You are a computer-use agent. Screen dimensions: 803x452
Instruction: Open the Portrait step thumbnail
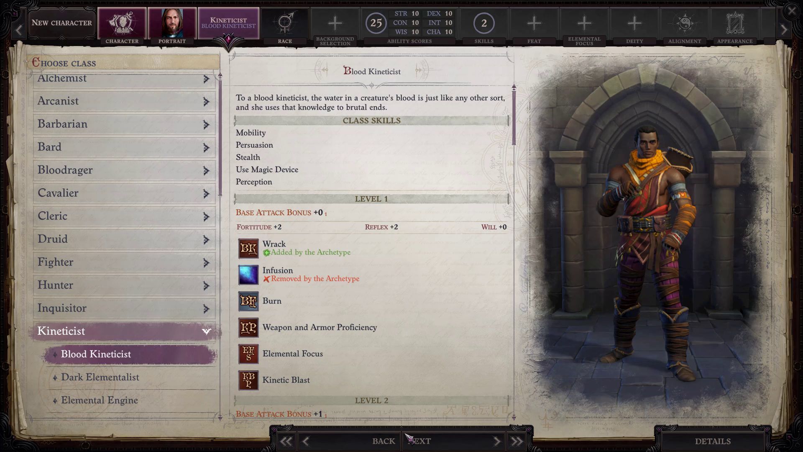point(172,23)
